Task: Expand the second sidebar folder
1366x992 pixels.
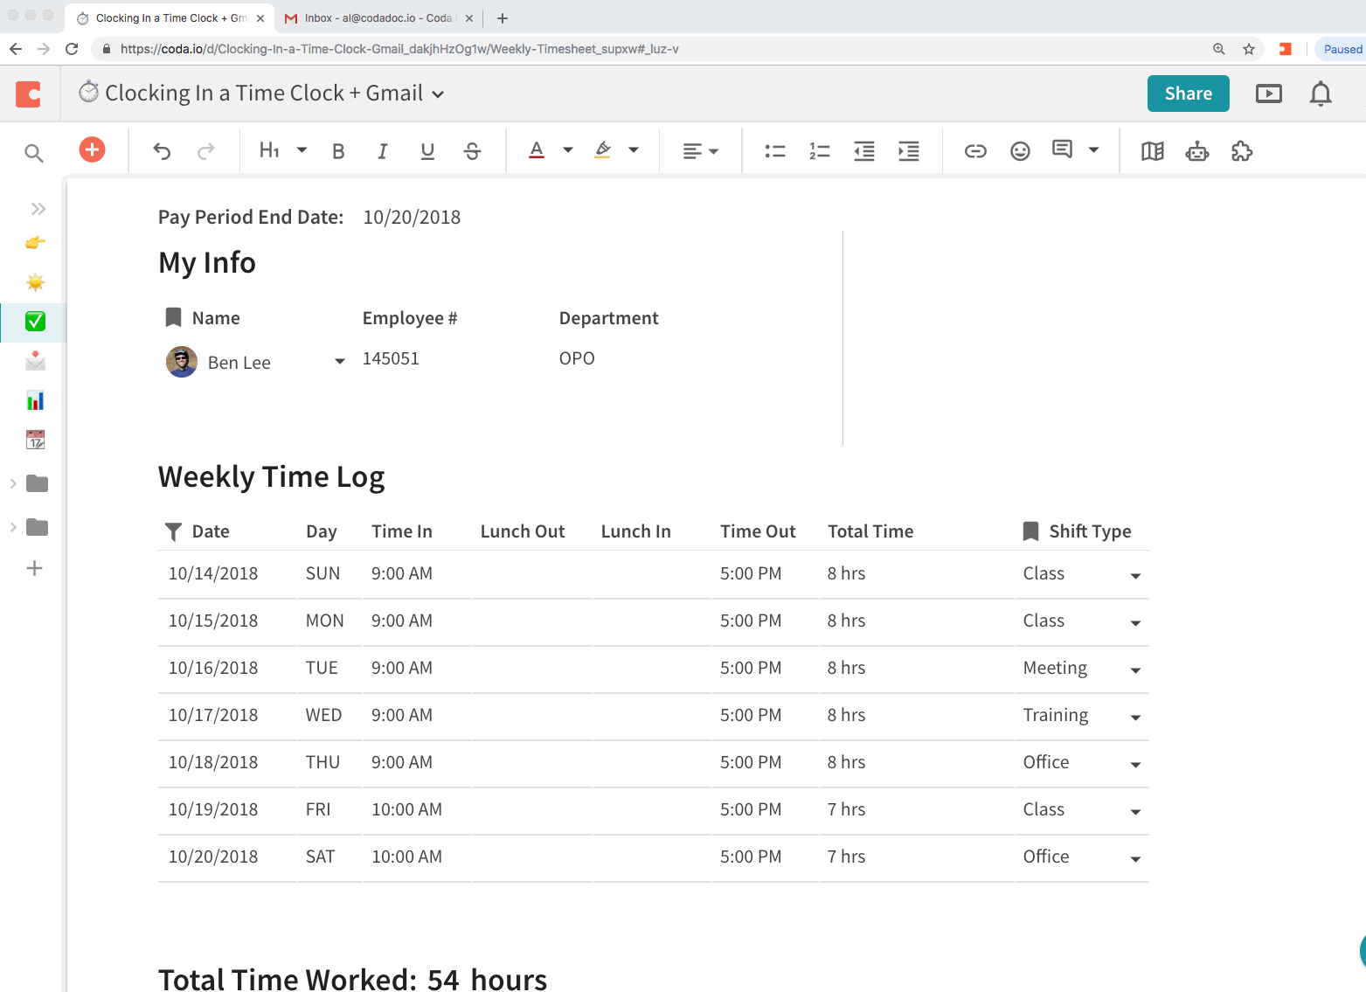Action: point(13,527)
